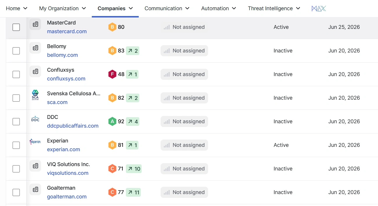378x206 pixels.
Task: Click Goalterman's score trend arrow badge
Action: (133, 192)
